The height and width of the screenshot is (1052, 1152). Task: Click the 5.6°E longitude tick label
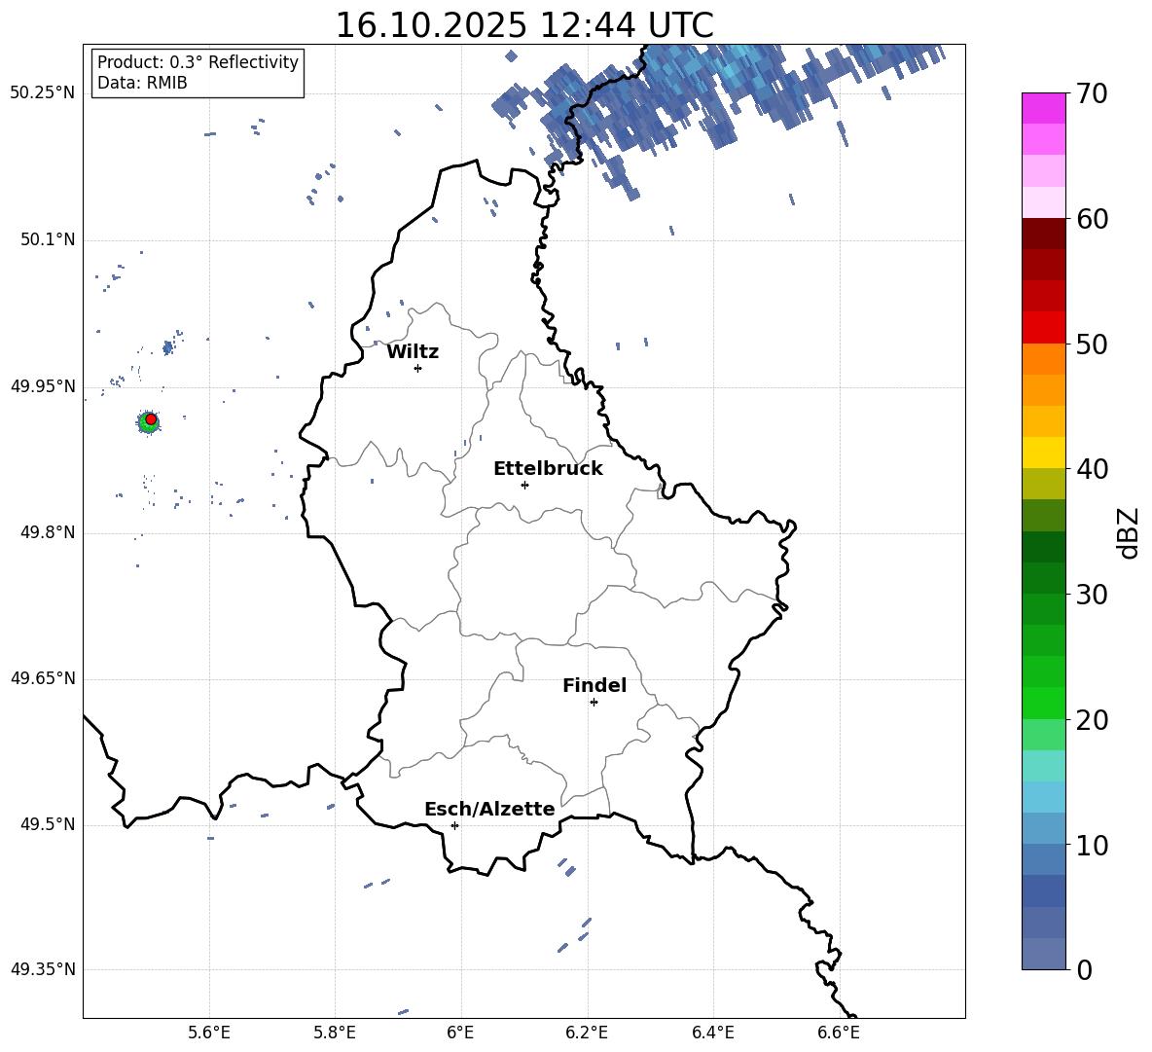click(209, 1033)
